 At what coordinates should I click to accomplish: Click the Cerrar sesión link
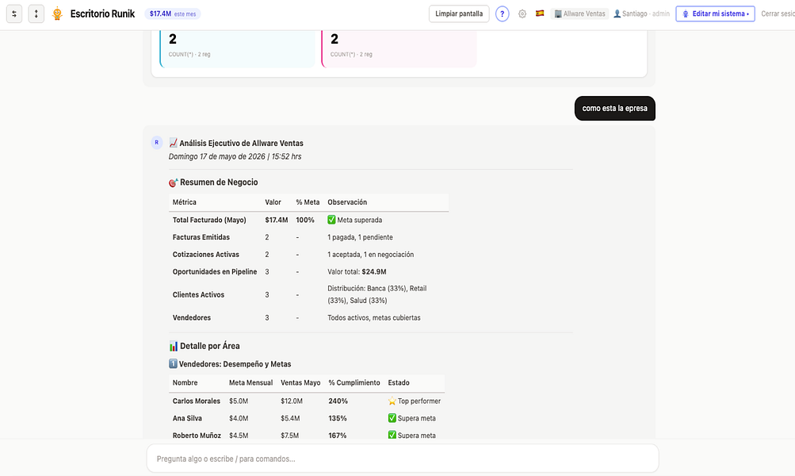(x=778, y=13)
